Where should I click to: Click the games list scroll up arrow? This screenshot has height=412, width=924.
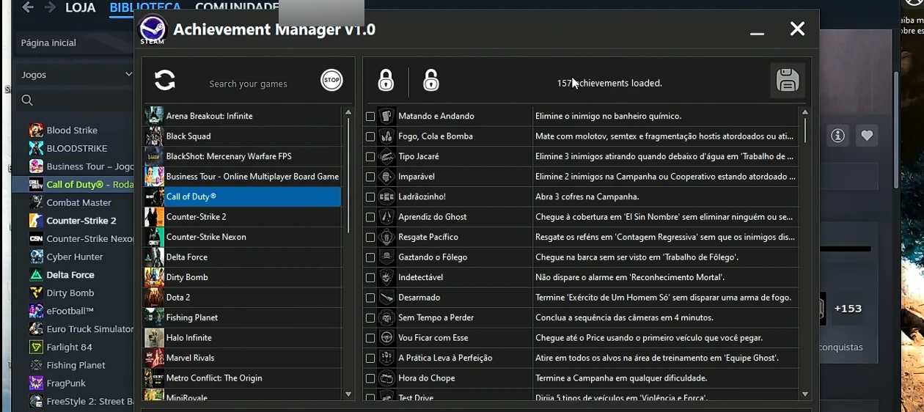tap(348, 112)
